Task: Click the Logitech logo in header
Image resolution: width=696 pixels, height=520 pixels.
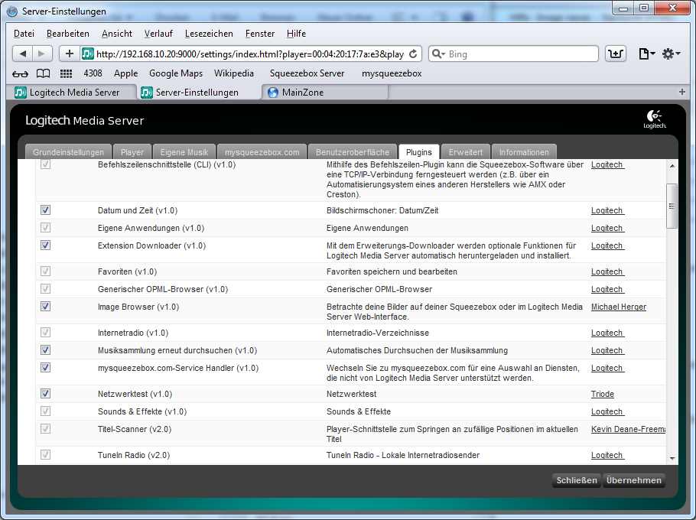Action: (654, 120)
